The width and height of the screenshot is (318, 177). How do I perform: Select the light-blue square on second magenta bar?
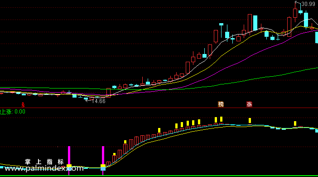[103, 169]
